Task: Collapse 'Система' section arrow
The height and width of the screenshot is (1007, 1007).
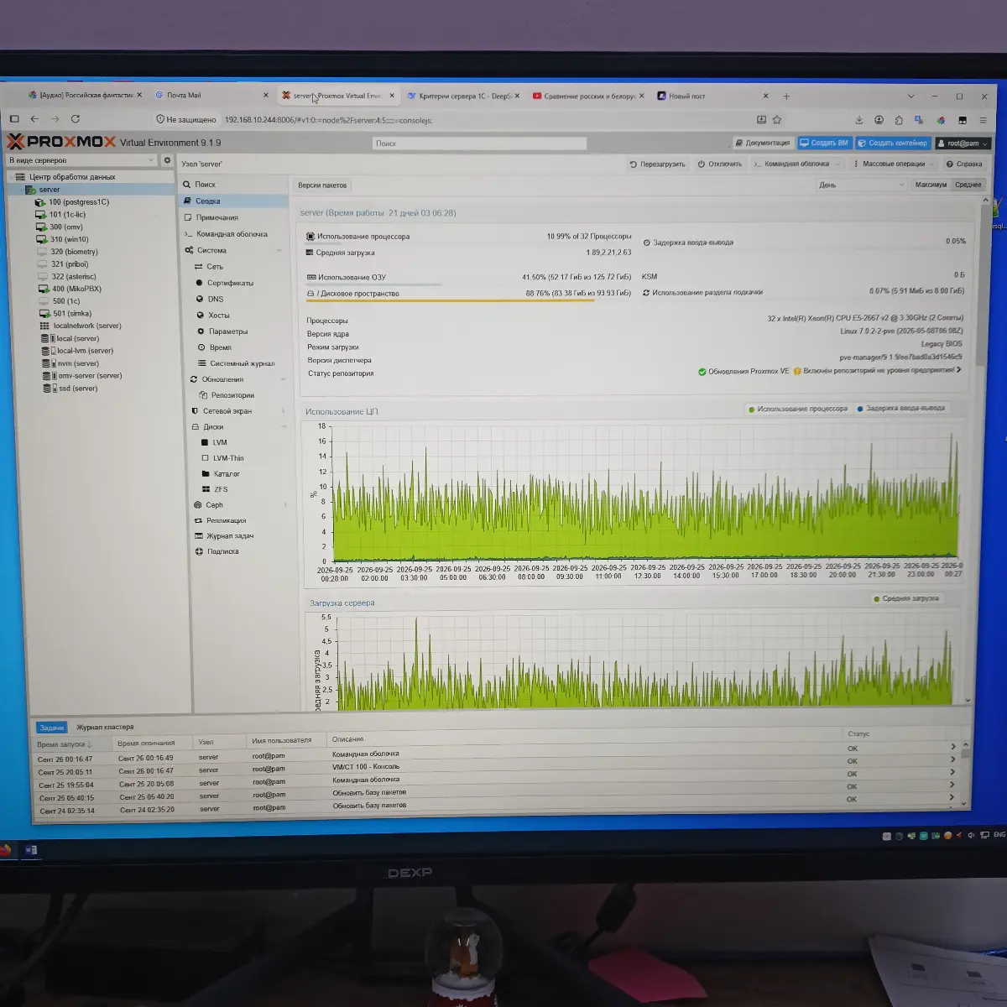Action: point(279,250)
